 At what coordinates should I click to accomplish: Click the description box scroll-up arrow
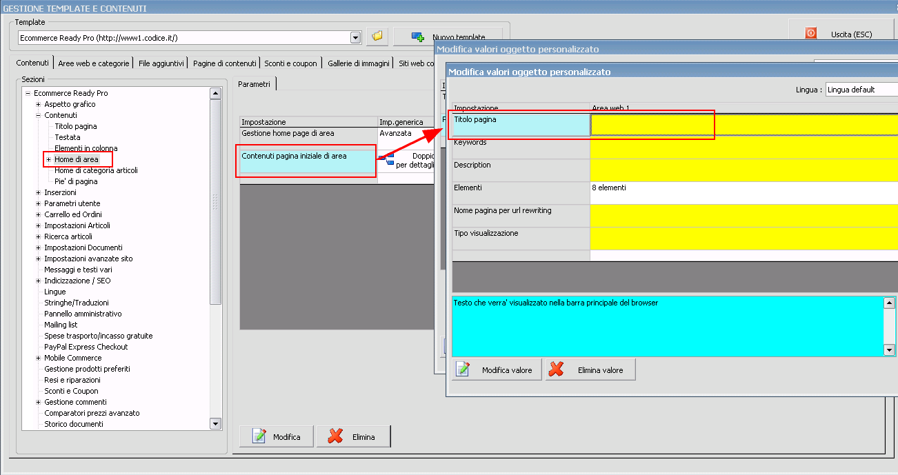(889, 303)
